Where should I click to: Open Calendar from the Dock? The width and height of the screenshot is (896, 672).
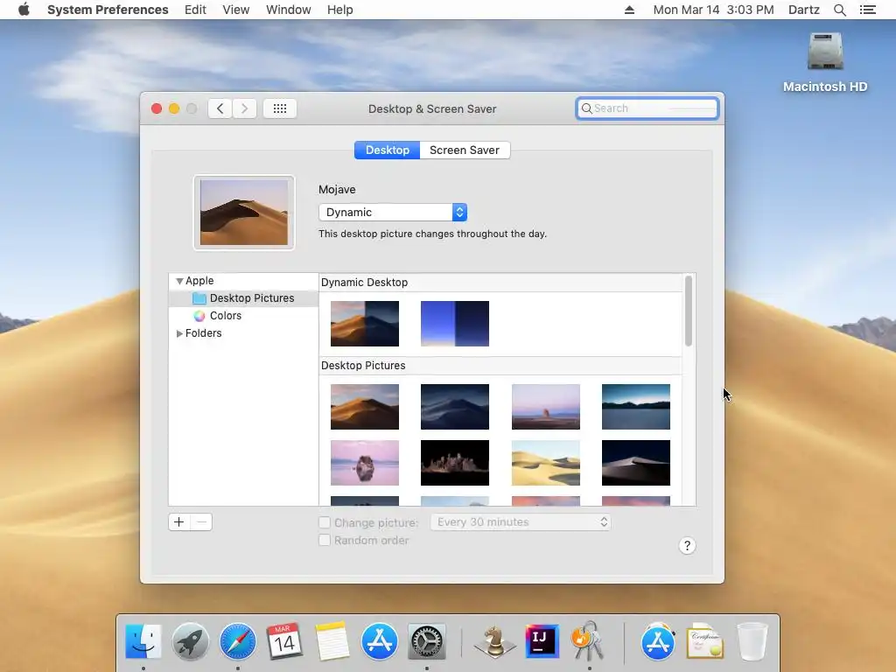click(x=284, y=641)
